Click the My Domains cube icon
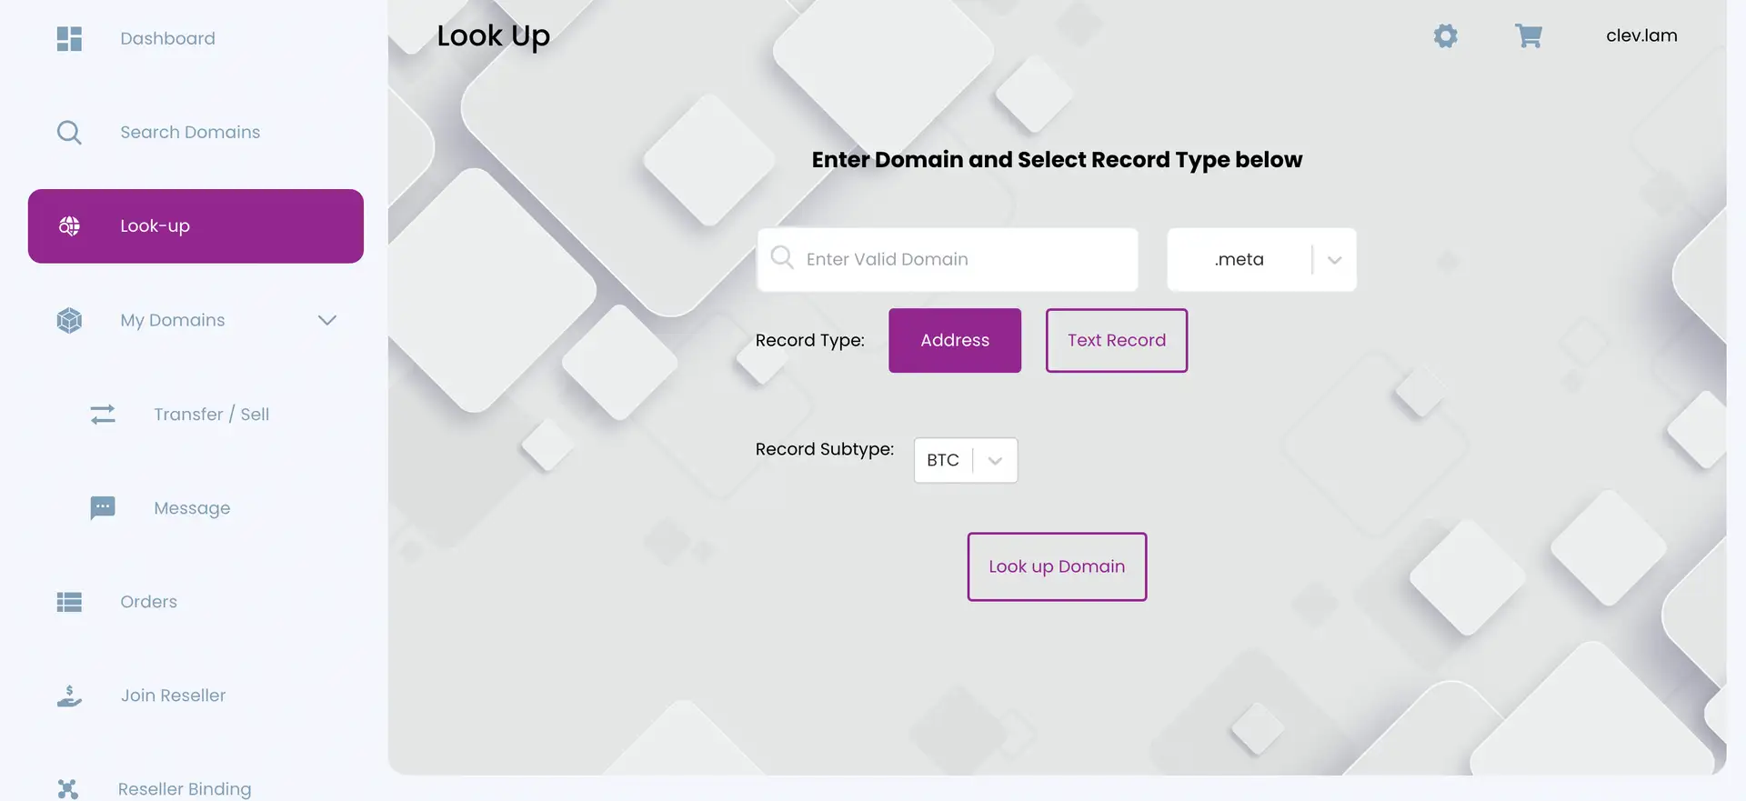 click(x=69, y=320)
